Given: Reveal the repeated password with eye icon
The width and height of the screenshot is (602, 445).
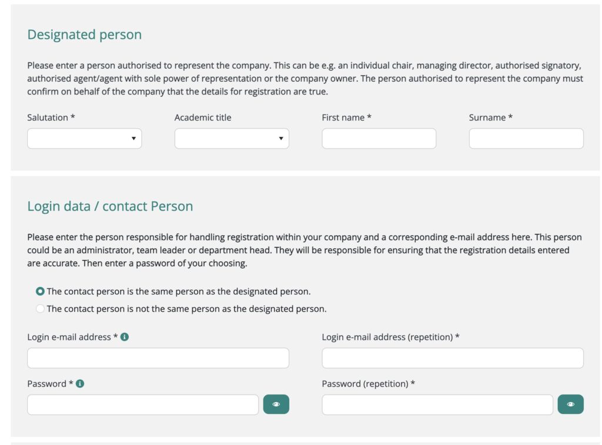Looking at the screenshot, I should coord(570,404).
